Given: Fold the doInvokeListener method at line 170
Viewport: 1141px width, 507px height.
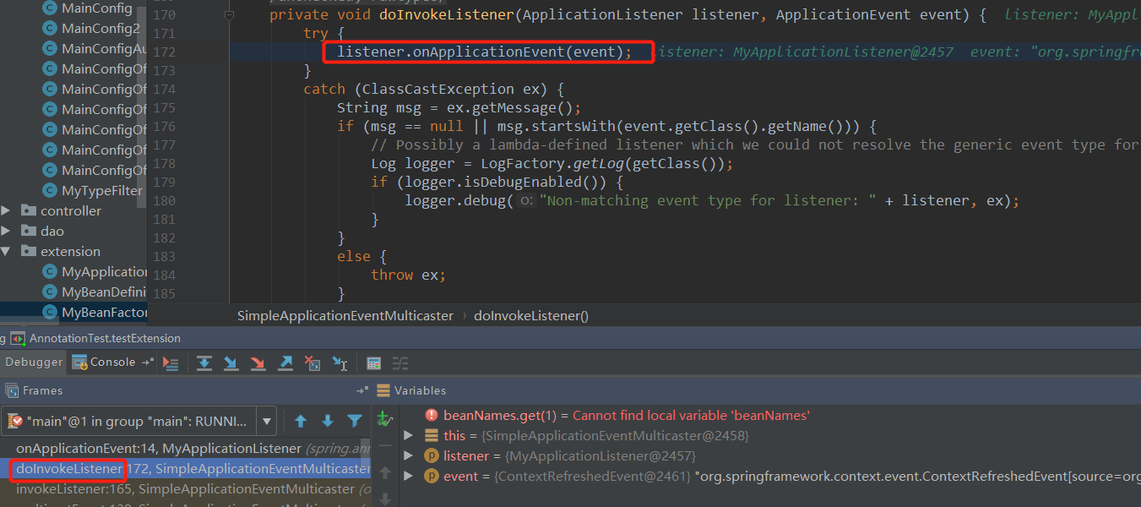Looking at the screenshot, I should (229, 15).
